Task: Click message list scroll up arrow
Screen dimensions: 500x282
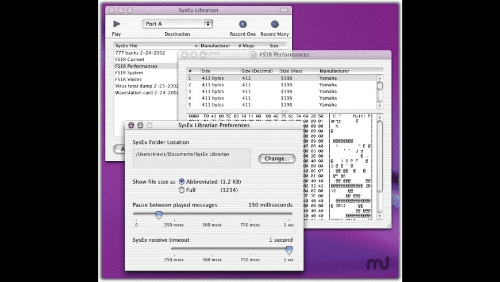Action: coord(380,78)
